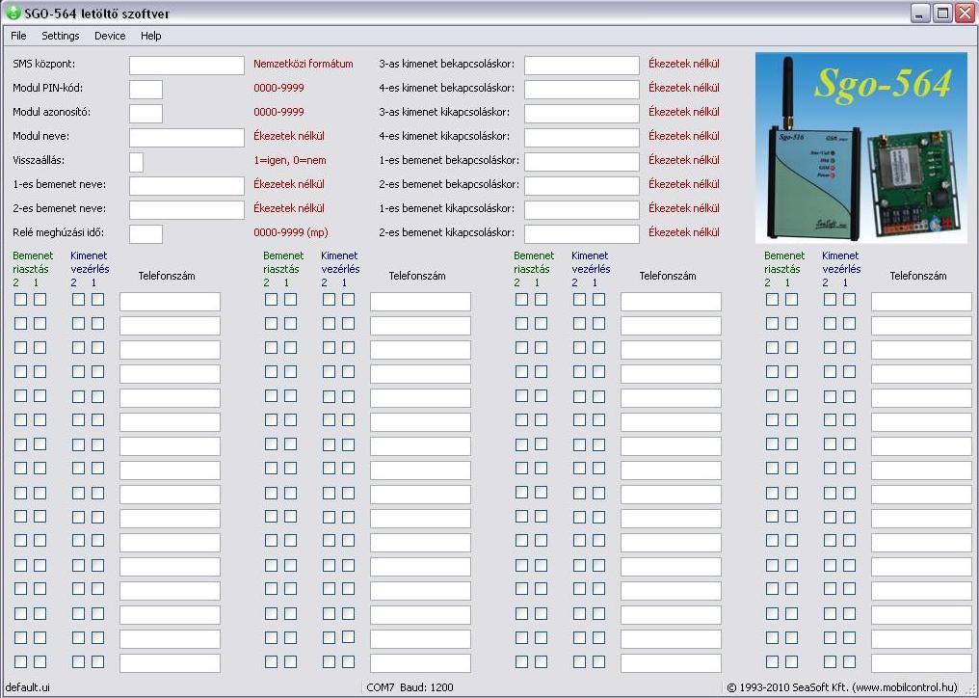
Task: Click first Telefonszám field in first column
Action: pos(170,301)
